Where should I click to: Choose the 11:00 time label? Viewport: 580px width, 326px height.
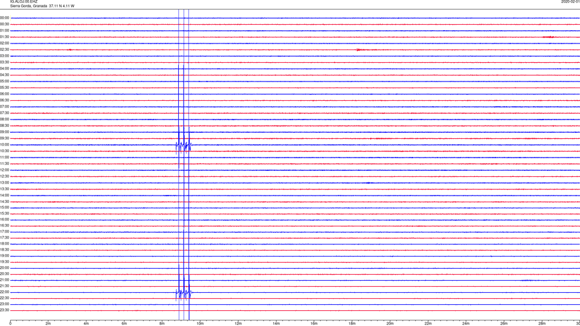coord(4,157)
